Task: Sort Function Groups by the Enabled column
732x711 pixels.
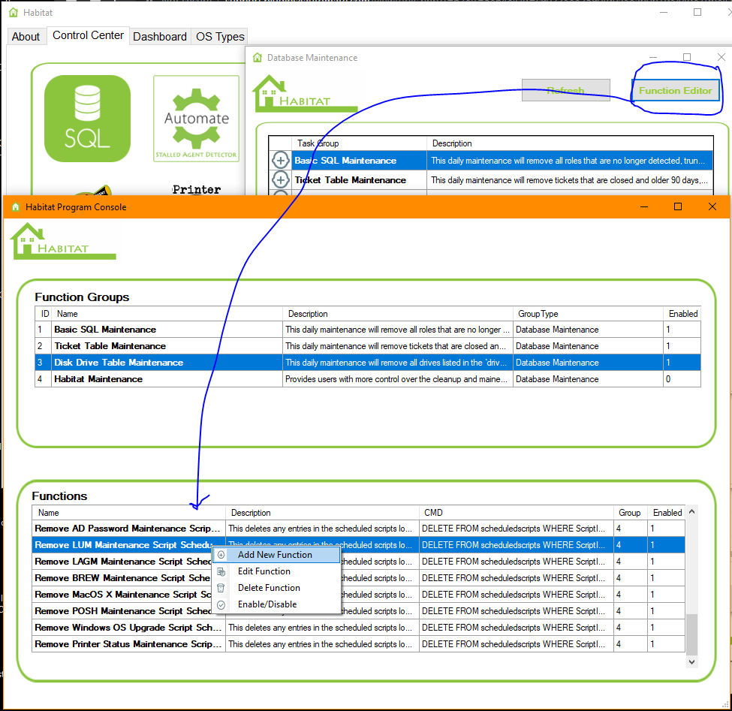Action: pyautogui.click(x=682, y=314)
